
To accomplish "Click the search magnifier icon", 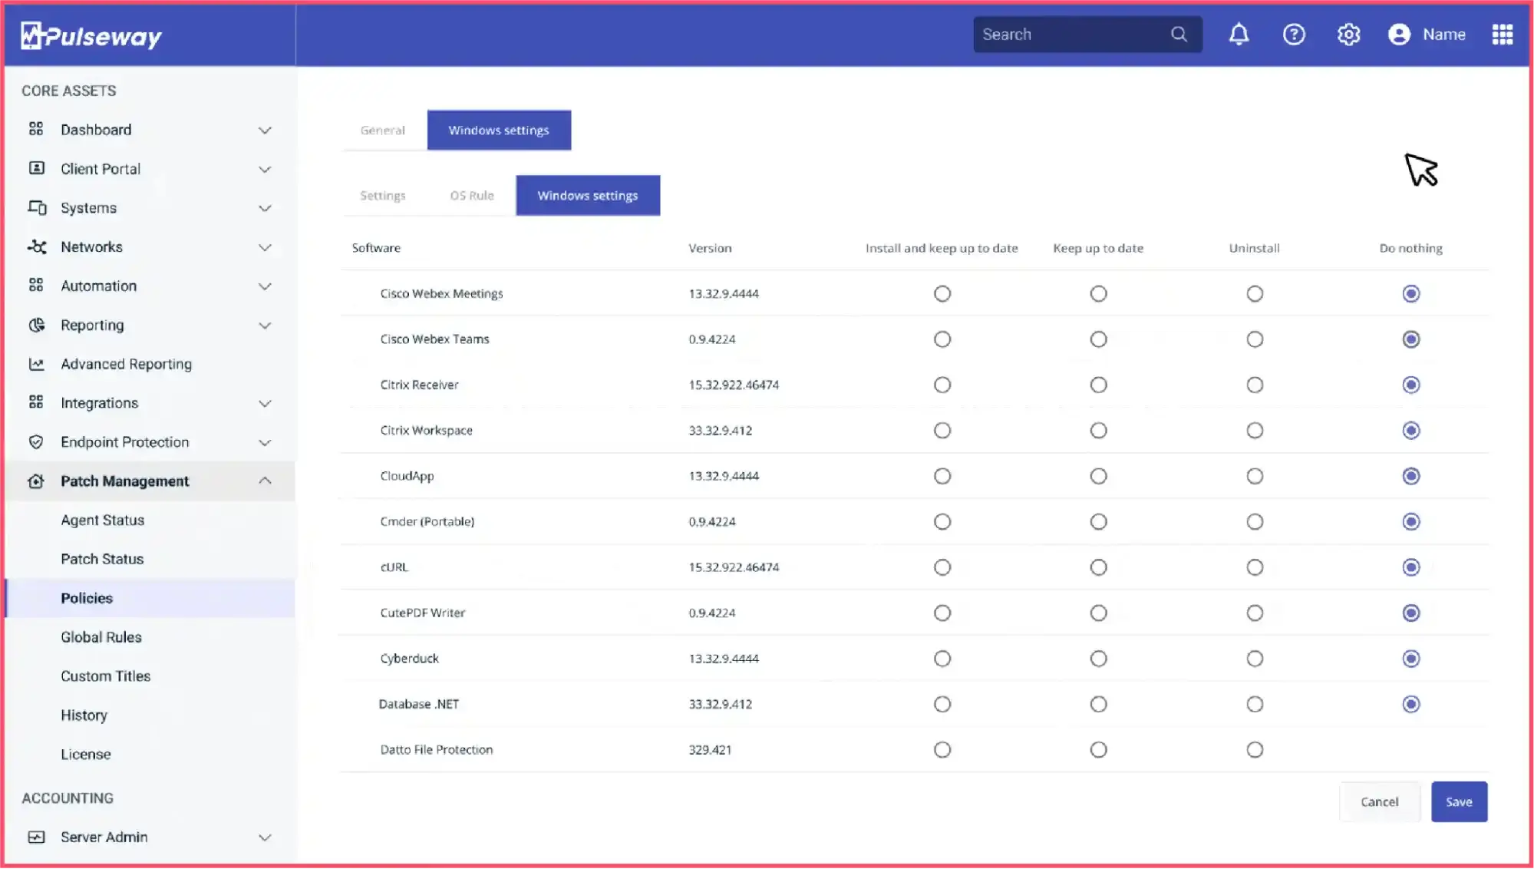I will coord(1179,34).
